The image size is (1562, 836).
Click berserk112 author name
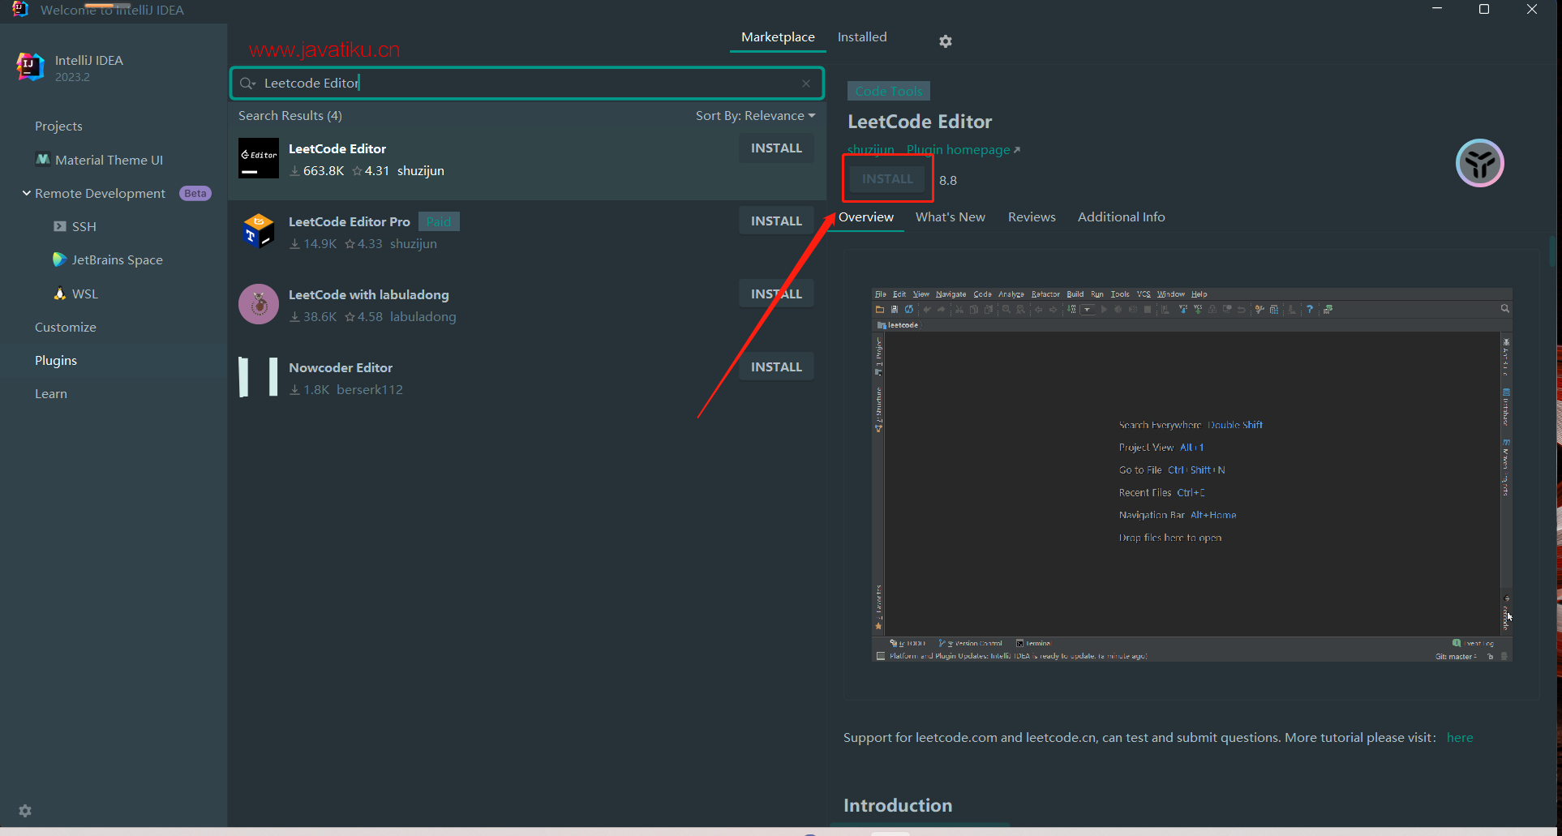(x=370, y=390)
